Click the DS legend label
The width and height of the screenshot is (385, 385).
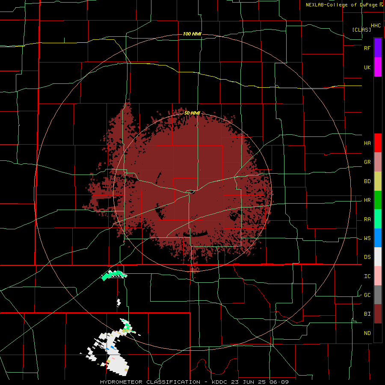point(367,257)
